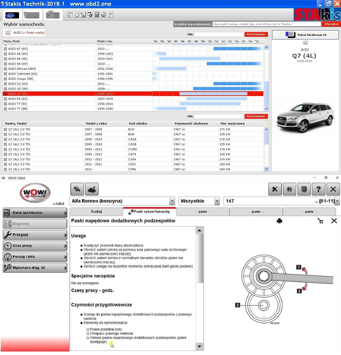Click the circular refresh icon button in WOW

click(x=289, y=189)
